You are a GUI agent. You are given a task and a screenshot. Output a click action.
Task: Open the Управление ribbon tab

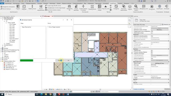[x=91, y=3]
